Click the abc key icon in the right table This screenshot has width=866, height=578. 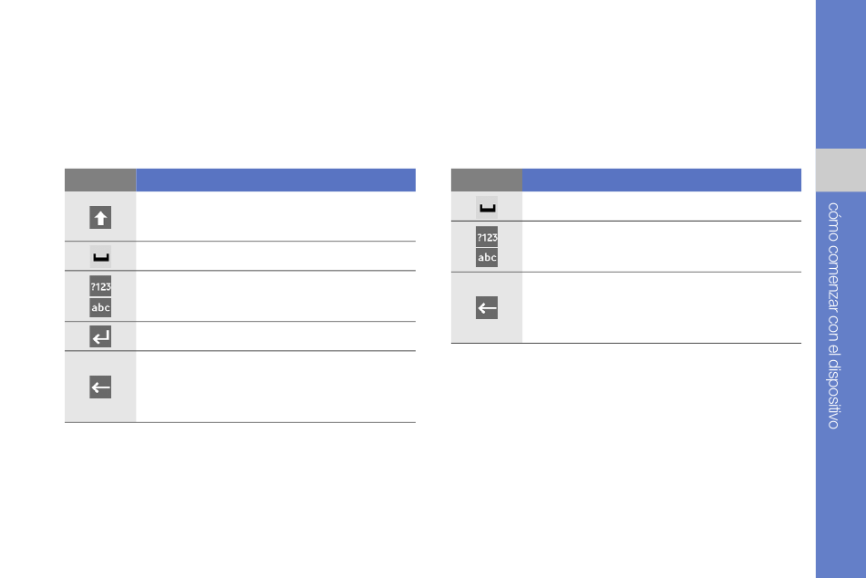click(x=487, y=257)
